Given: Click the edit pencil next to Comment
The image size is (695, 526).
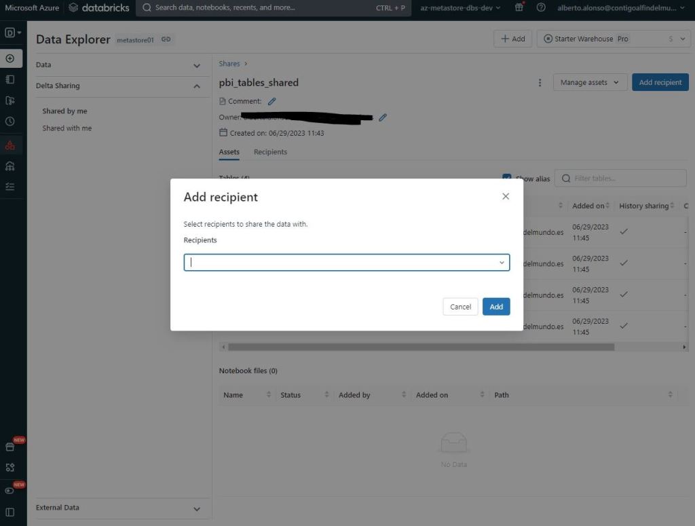Looking at the screenshot, I should click(x=272, y=101).
